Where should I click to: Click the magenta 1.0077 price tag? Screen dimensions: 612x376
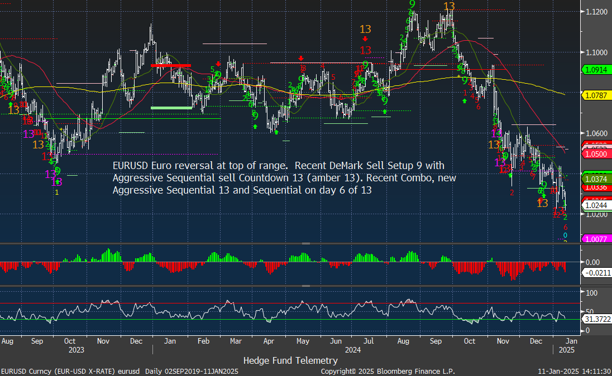click(x=596, y=239)
